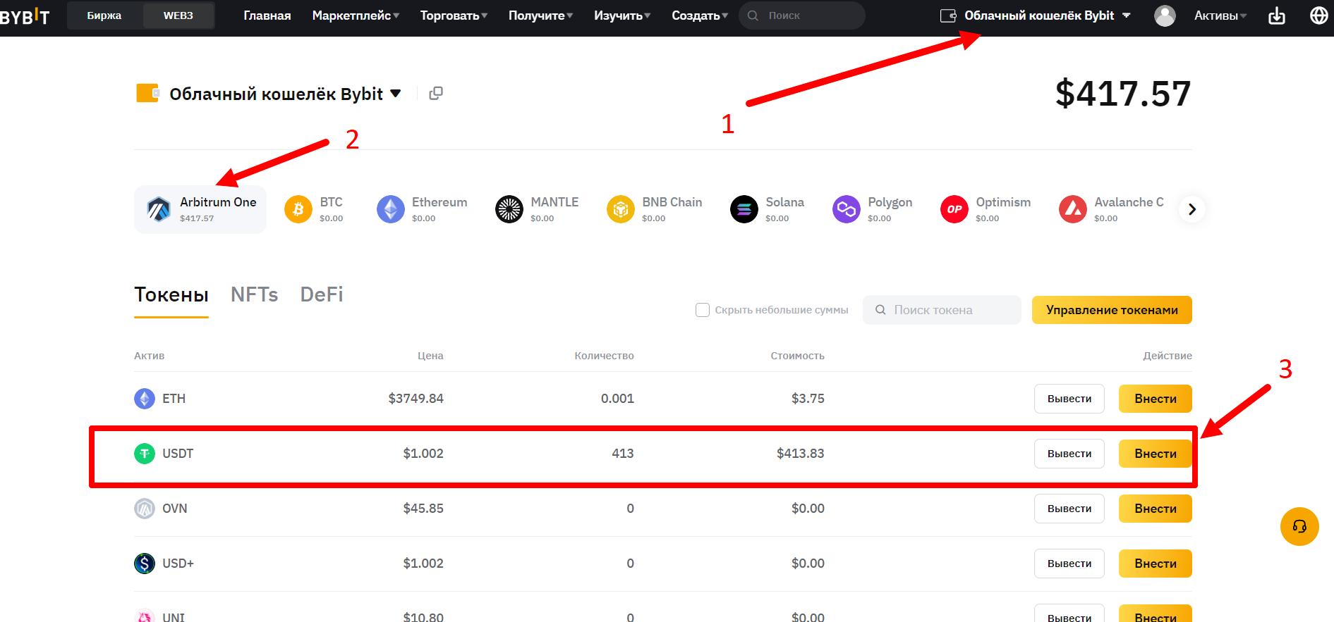Click the Количество column header
The height and width of the screenshot is (622, 1334).
(604, 356)
